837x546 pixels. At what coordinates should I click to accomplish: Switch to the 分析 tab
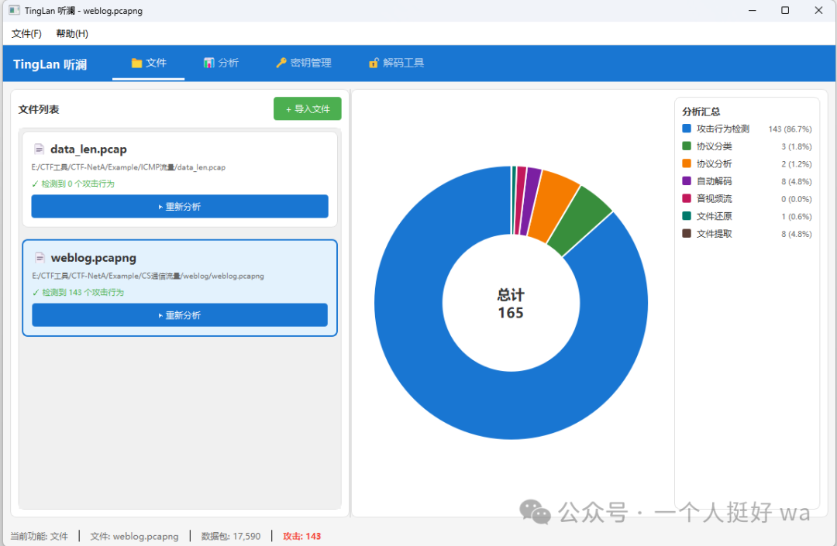pyautogui.click(x=221, y=63)
